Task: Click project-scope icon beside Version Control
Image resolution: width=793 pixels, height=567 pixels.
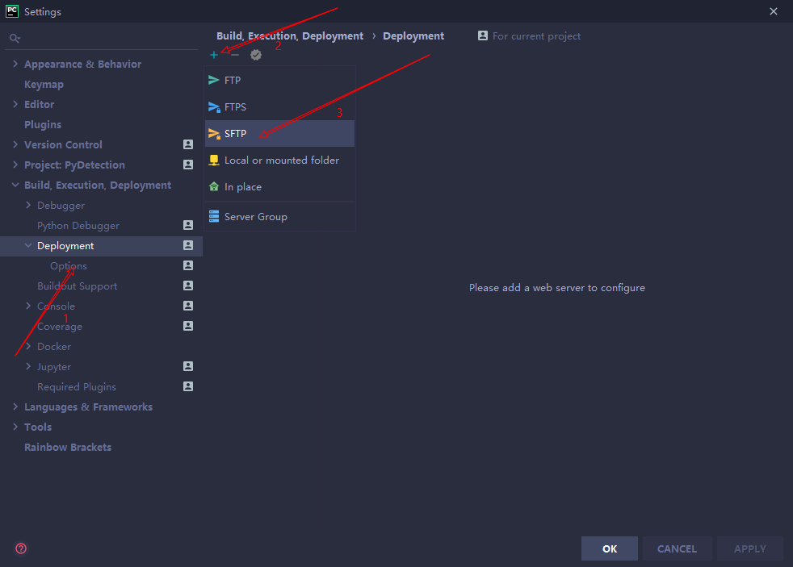Action: click(x=188, y=144)
